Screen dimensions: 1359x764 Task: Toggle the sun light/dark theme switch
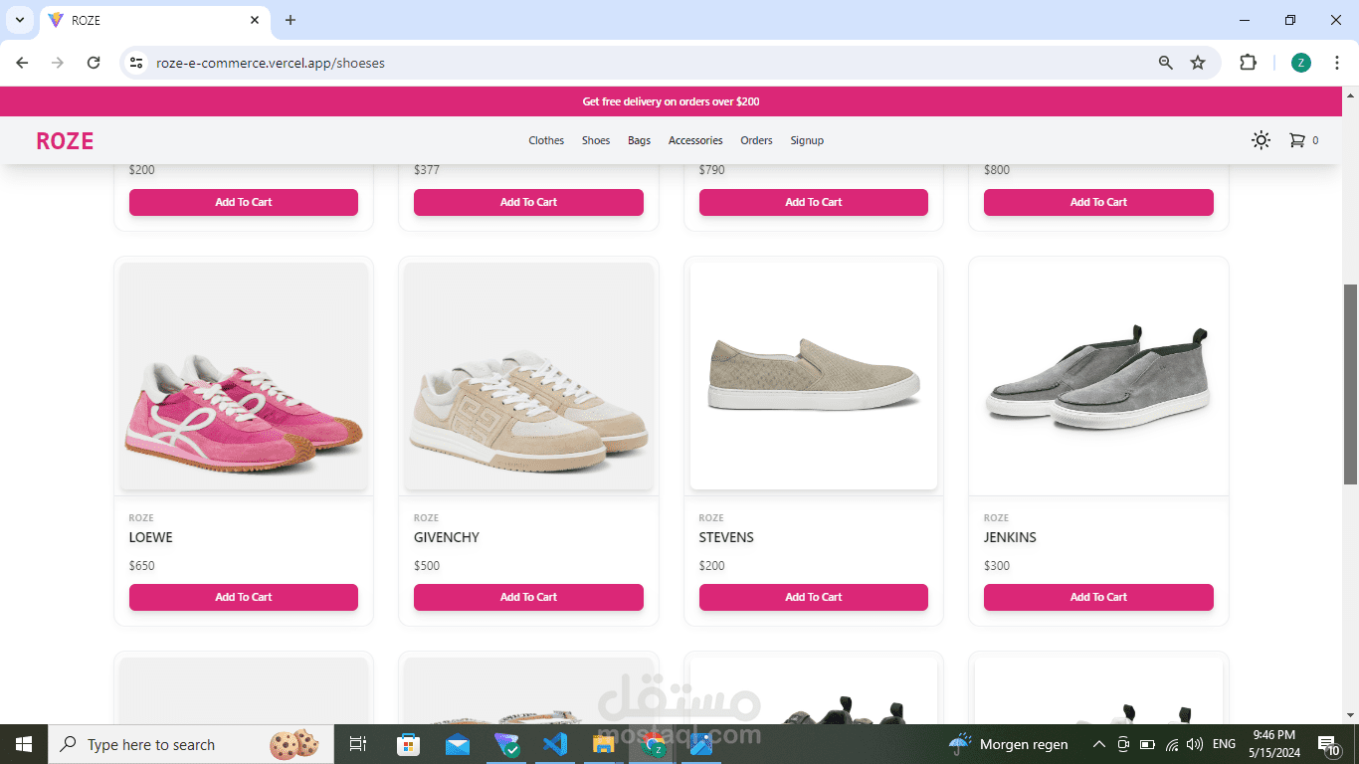pyautogui.click(x=1261, y=140)
